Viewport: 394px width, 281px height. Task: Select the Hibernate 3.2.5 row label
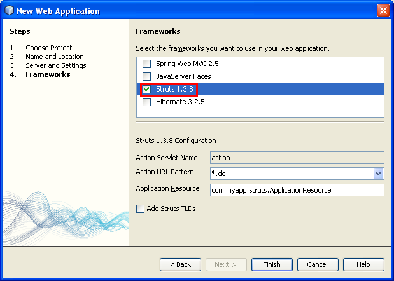coord(180,102)
